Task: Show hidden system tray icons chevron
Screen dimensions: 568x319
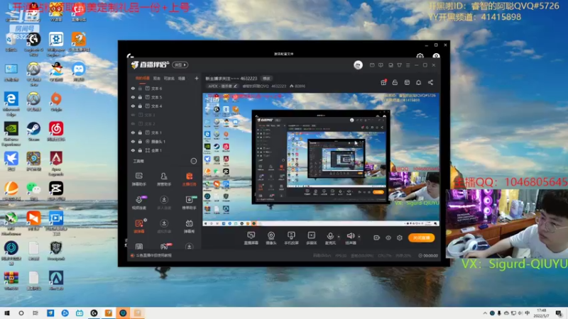Action: [x=485, y=313]
